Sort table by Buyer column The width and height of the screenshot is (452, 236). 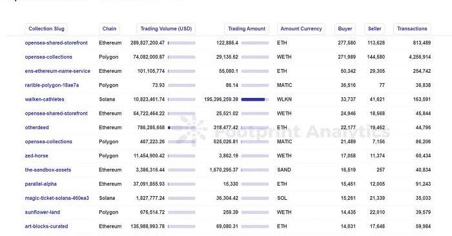point(345,29)
